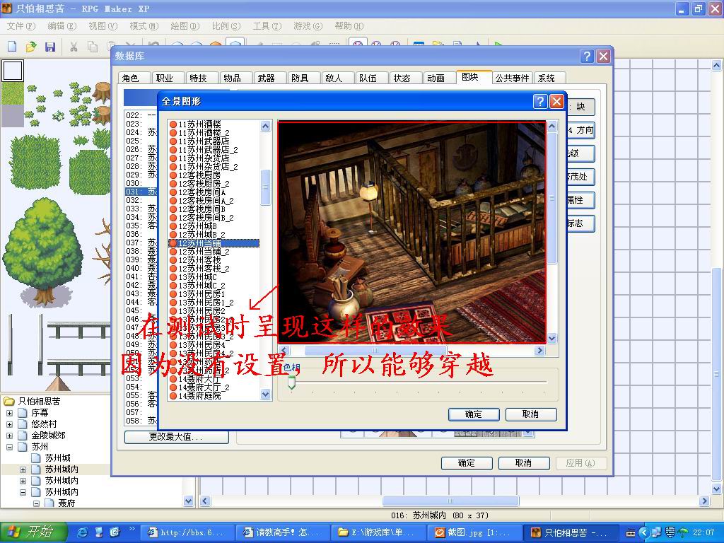Click the Open Project toolbar icon
This screenshot has height=543, width=724.
tap(31, 46)
